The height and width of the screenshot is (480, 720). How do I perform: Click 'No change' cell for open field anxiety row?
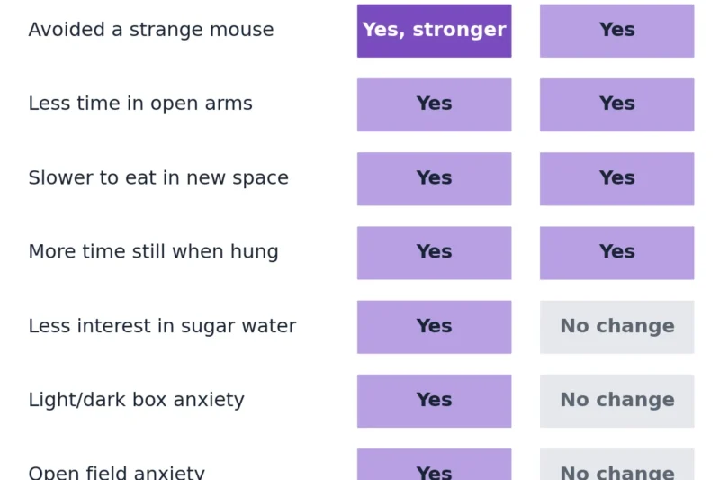616,465
